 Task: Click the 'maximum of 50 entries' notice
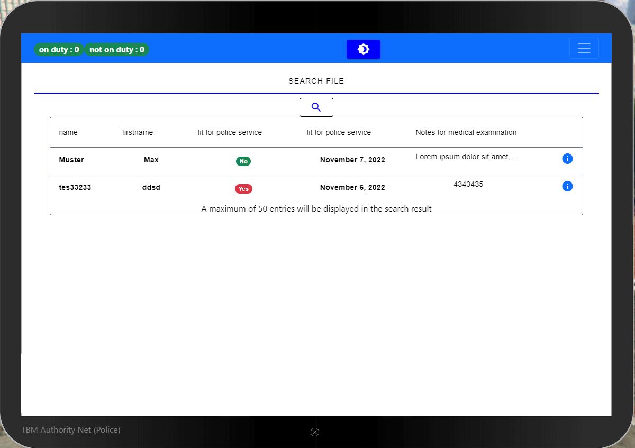316,209
